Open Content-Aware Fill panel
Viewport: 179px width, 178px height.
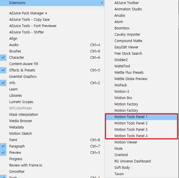pos(24,64)
